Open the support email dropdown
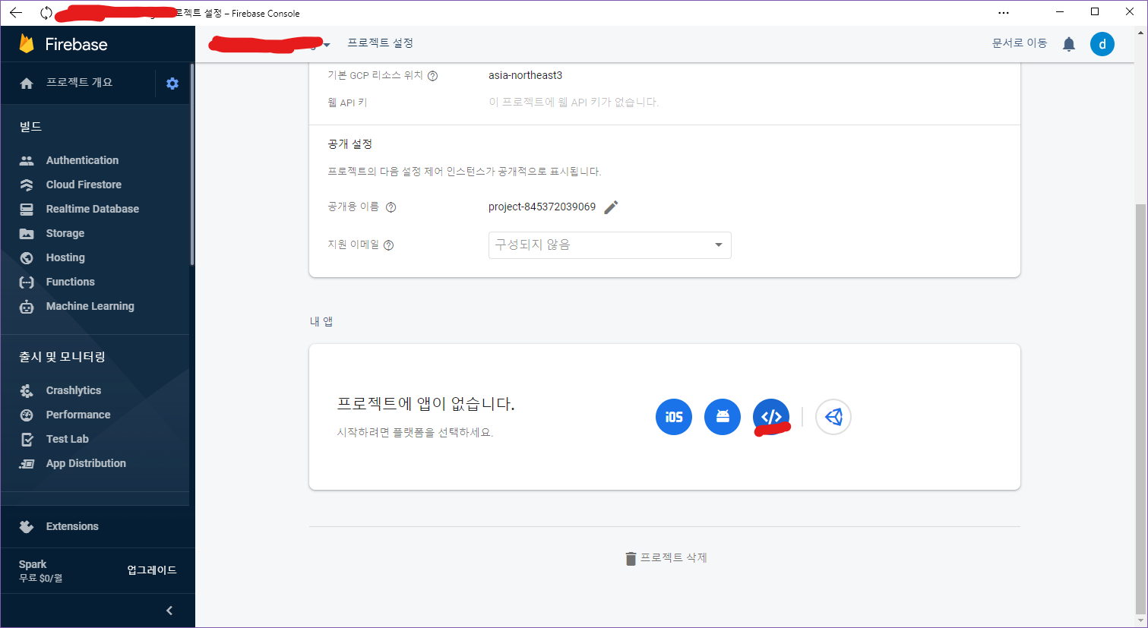Screen dimensions: 1148x628 point(610,245)
